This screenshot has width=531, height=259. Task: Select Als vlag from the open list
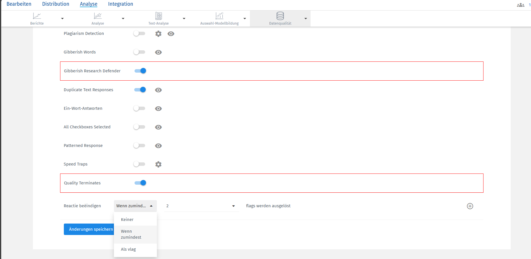128,249
